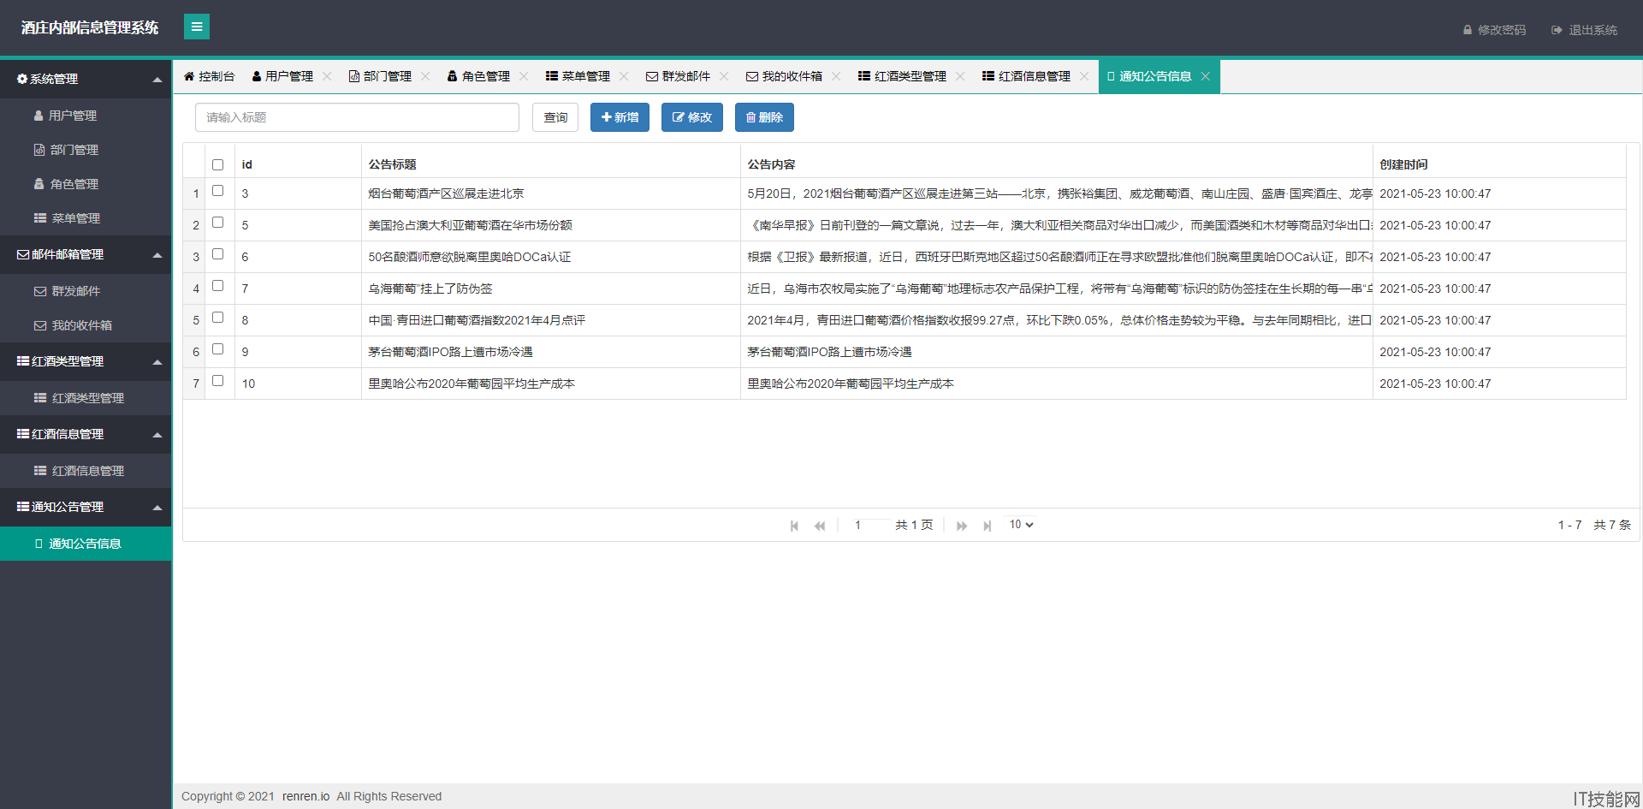The height and width of the screenshot is (809, 1643).
Task: Collapse the 红酒信息管理 sidebar group arrow
Action: (157, 435)
